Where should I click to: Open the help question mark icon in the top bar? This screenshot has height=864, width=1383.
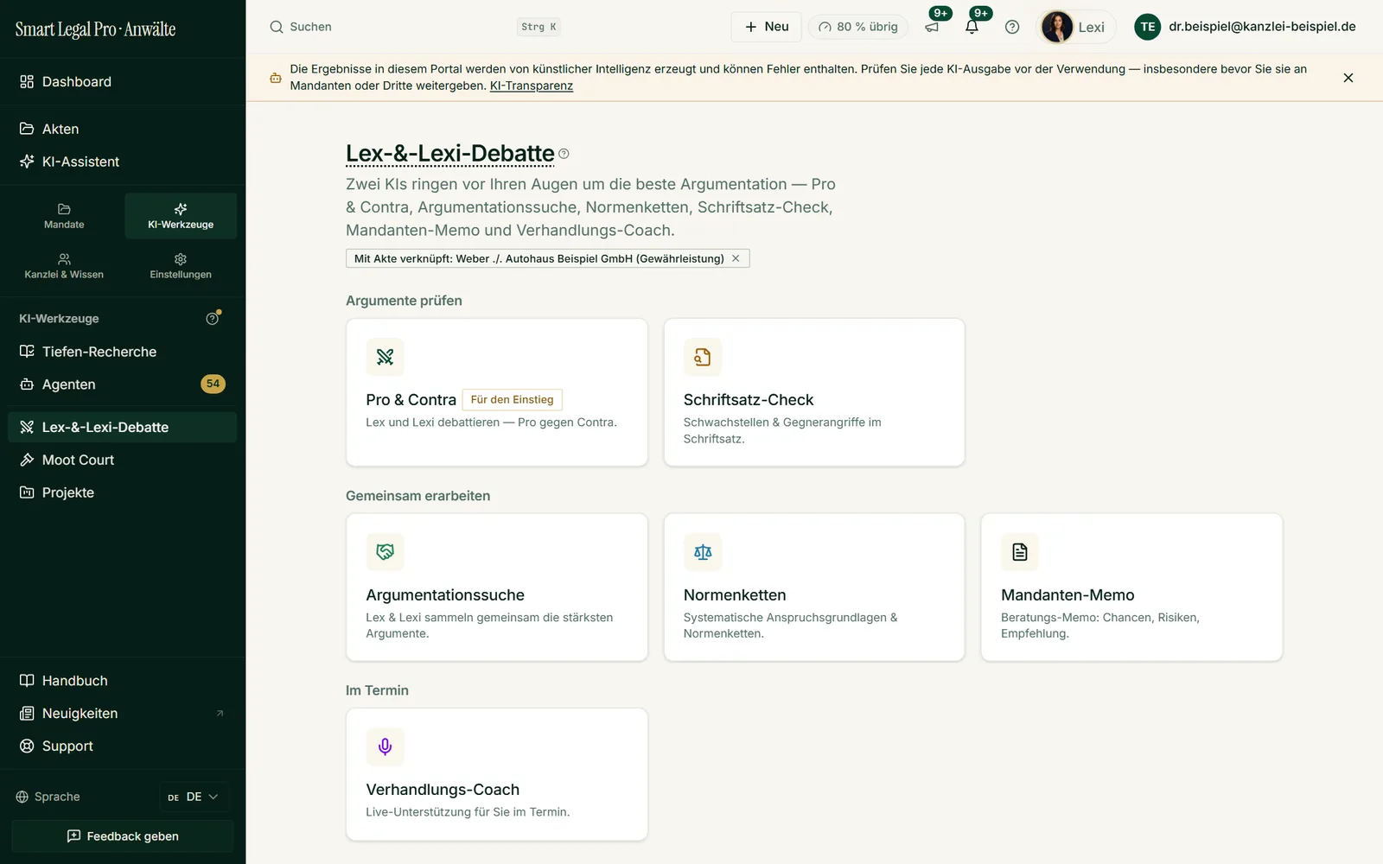(1012, 27)
